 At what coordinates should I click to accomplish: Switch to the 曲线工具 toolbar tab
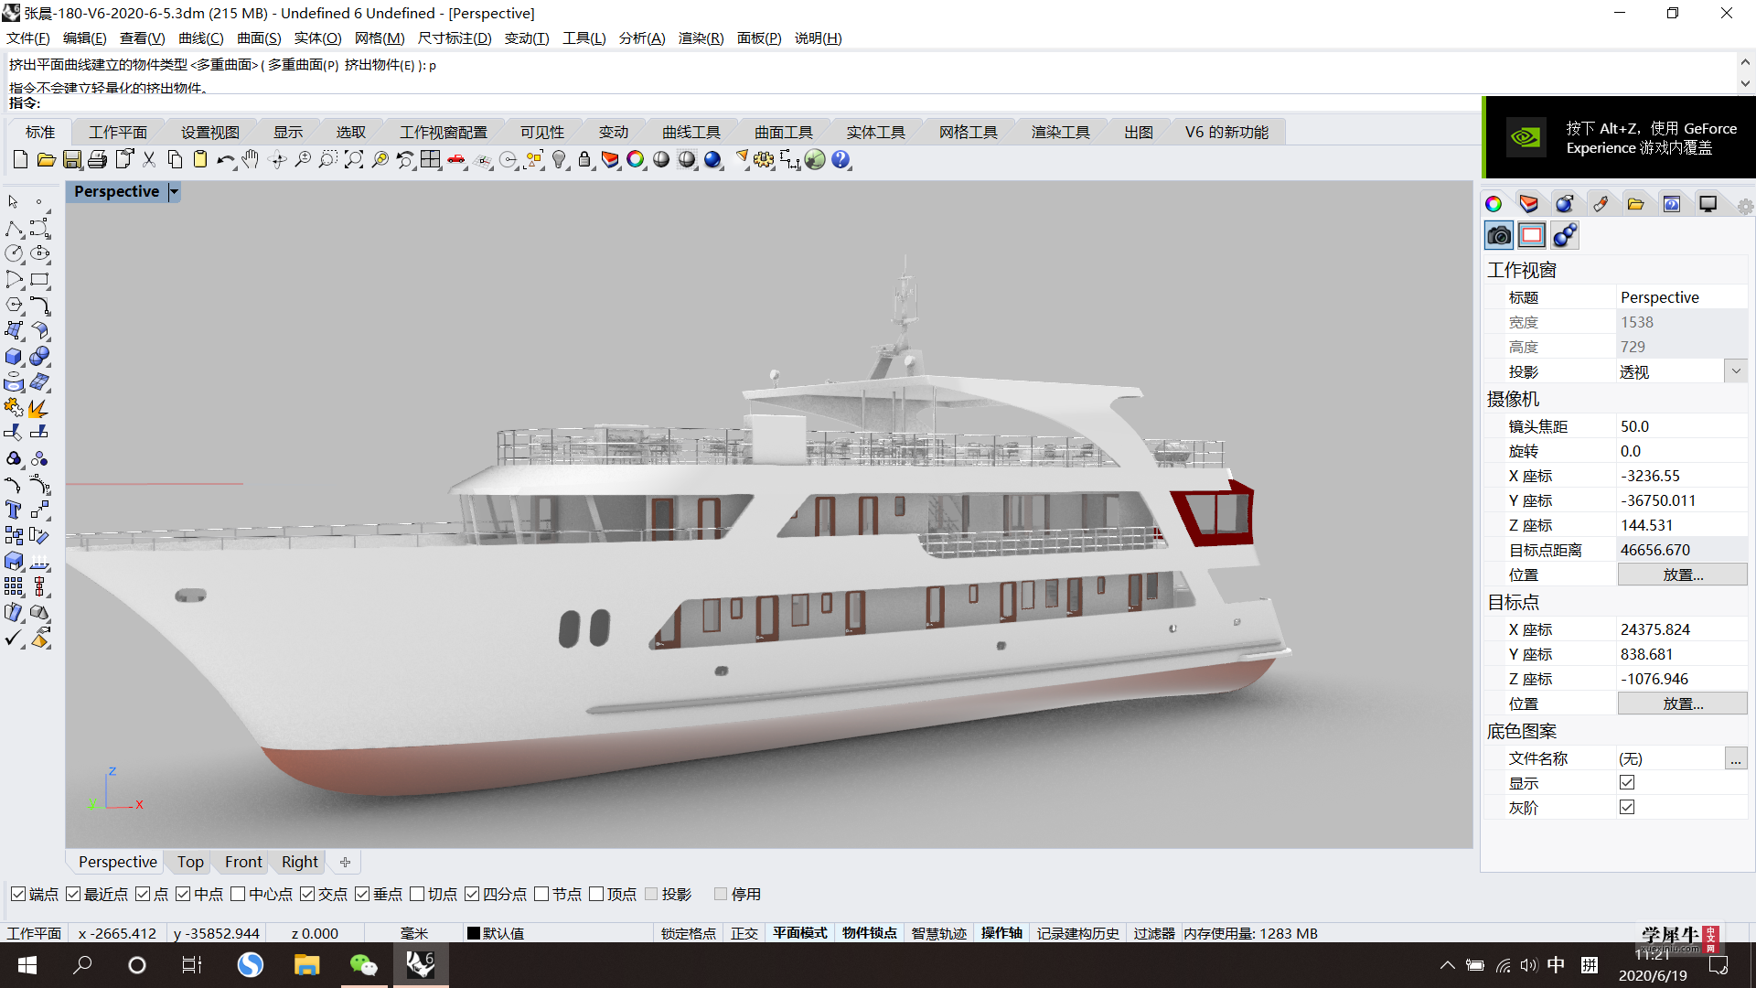[691, 132]
